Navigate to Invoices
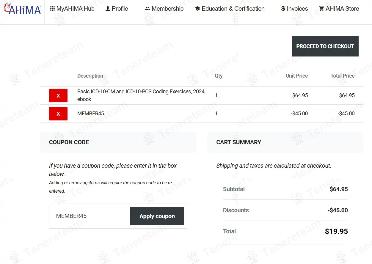The image size is (372, 264). click(x=297, y=9)
